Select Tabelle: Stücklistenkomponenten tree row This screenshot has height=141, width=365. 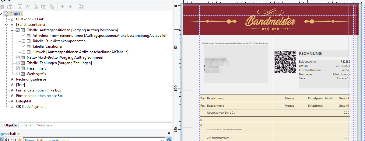[59, 41]
